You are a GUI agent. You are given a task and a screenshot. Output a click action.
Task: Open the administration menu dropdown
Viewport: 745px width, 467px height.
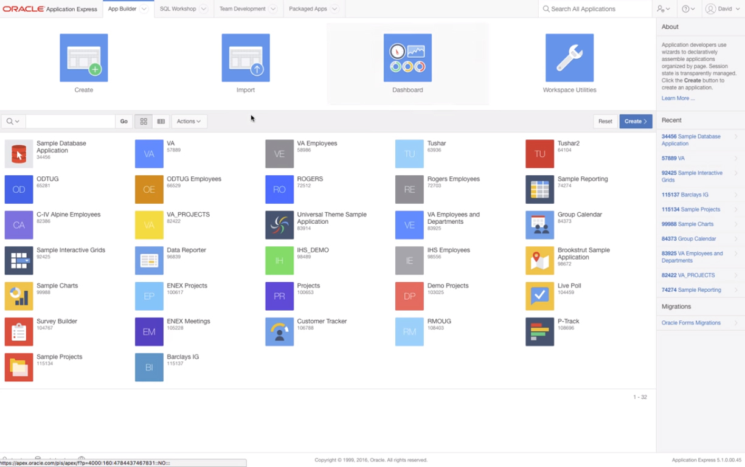tap(664, 9)
